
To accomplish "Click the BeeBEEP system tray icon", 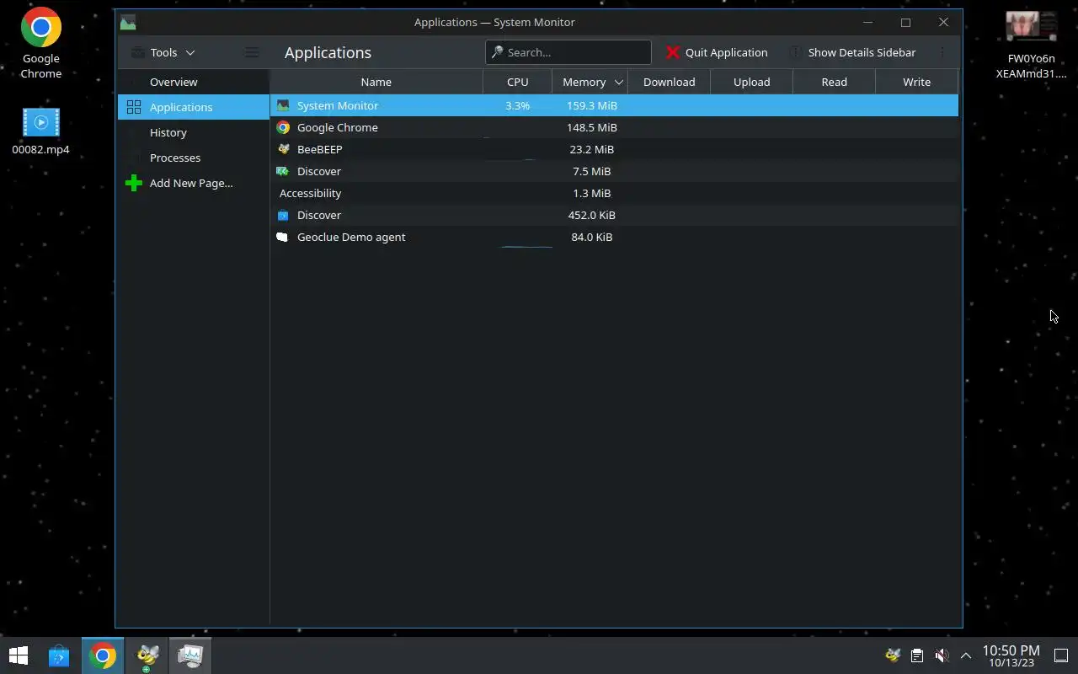I will 893,655.
